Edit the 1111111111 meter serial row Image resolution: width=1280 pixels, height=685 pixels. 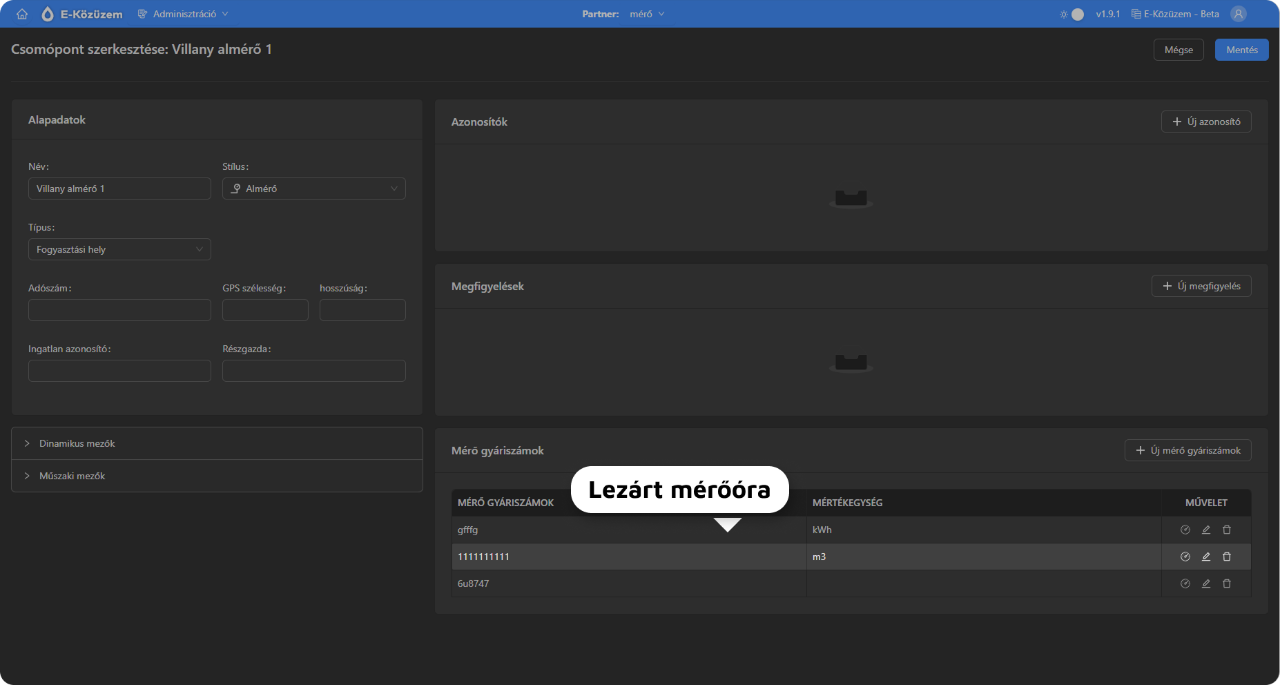pyautogui.click(x=1206, y=557)
